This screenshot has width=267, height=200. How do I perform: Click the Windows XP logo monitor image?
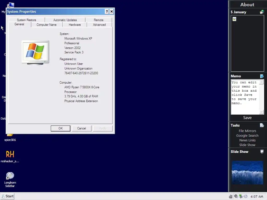click(x=35, y=53)
